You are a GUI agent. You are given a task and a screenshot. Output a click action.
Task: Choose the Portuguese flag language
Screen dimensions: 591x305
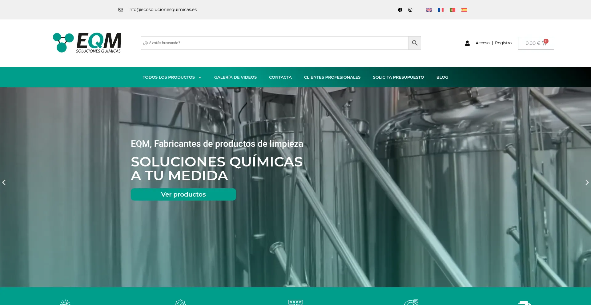pos(452,10)
